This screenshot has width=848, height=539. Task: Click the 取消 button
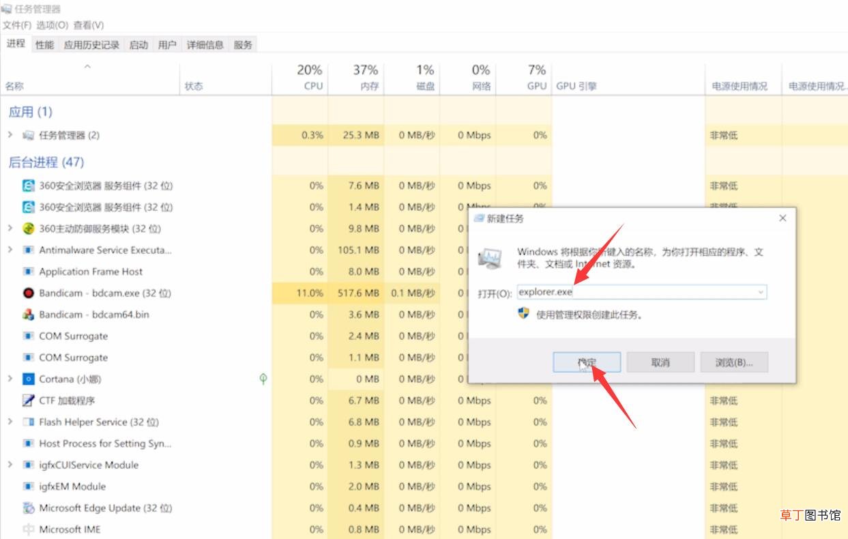click(660, 362)
